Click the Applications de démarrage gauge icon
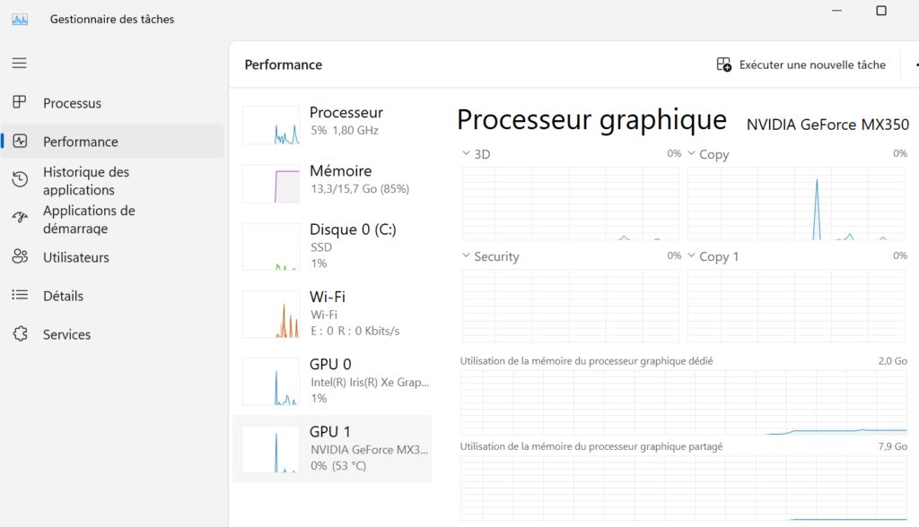Image resolution: width=919 pixels, height=527 pixels. pos(20,218)
